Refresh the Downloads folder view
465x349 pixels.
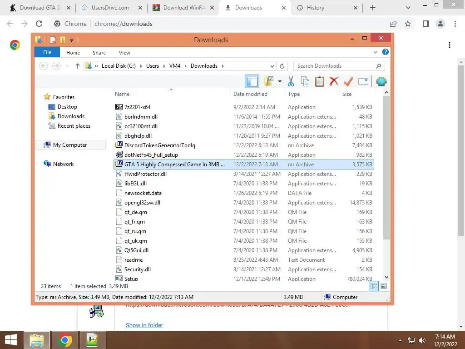click(x=282, y=66)
